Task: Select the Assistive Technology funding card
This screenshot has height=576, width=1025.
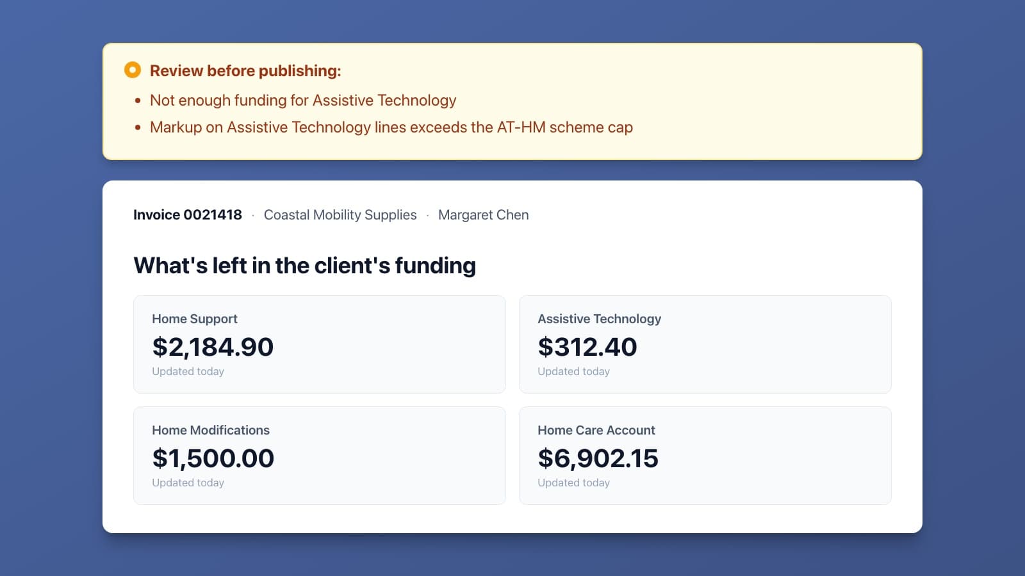Action: pos(705,344)
